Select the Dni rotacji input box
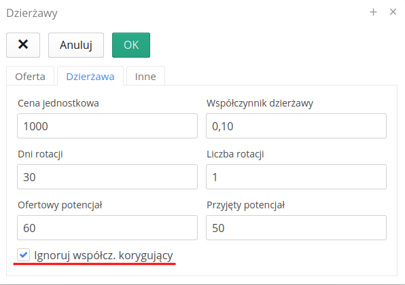 [x=107, y=176]
